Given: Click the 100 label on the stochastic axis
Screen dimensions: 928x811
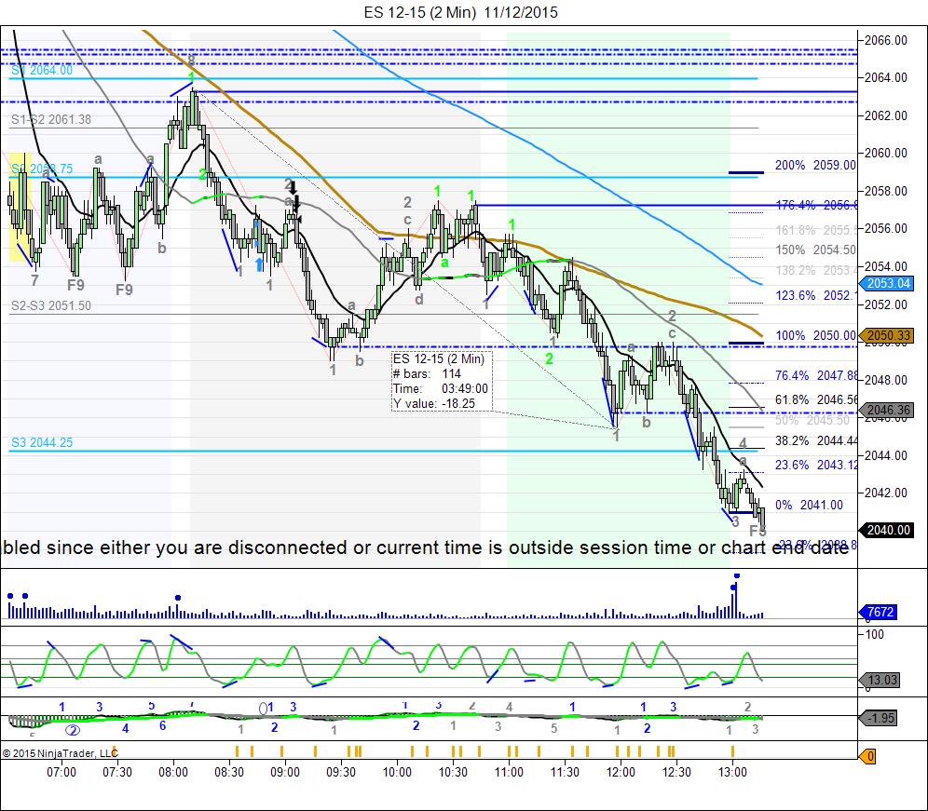Looking at the screenshot, I should click(x=874, y=635).
